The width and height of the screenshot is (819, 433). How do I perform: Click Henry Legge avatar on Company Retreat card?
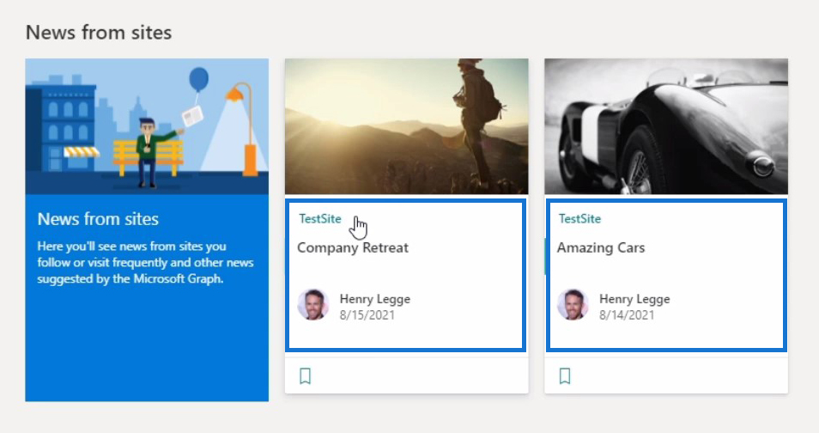pos(312,304)
